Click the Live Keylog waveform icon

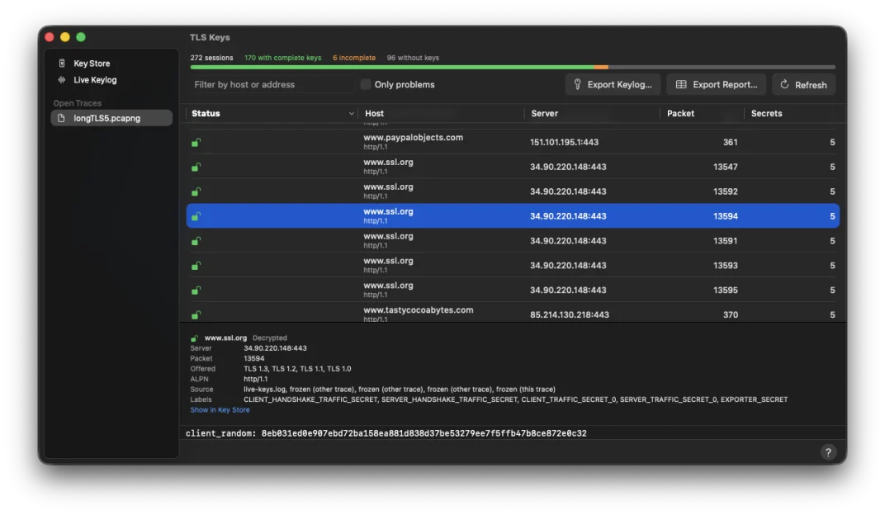coord(62,79)
